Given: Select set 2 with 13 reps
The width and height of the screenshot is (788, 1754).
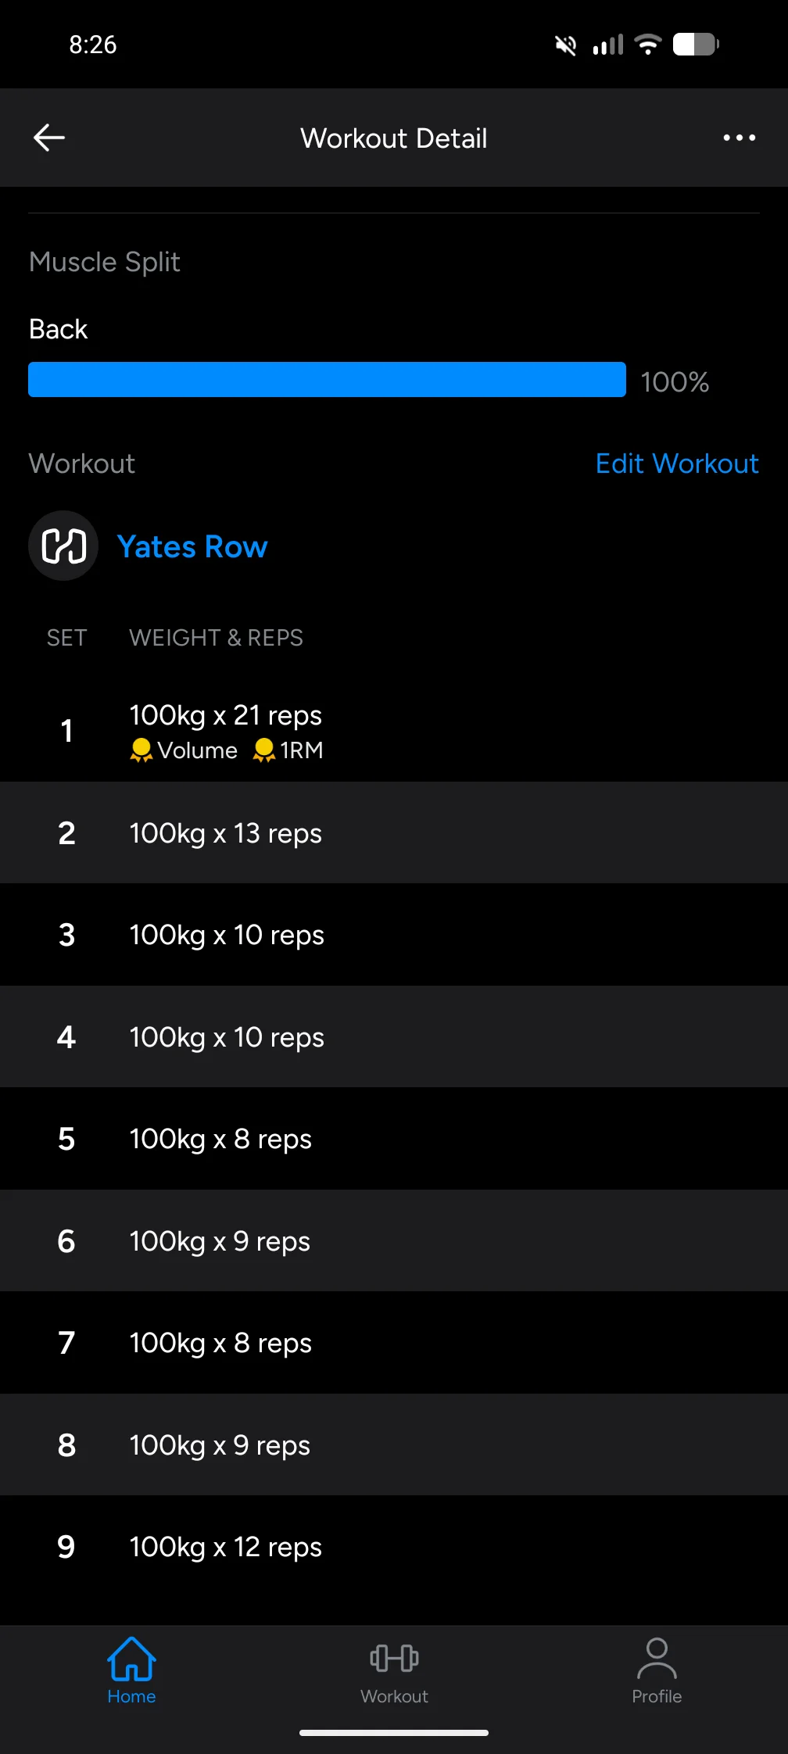Looking at the screenshot, I should (394, 833).
